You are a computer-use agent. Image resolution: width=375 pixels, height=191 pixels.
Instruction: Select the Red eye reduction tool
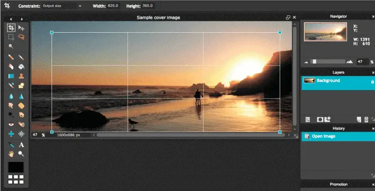(x=11, y=125)
